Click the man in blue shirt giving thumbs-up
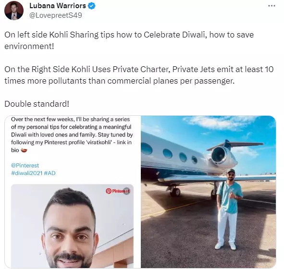The height and width of the screenshot is (270, 284). click(x=227, y=209)
